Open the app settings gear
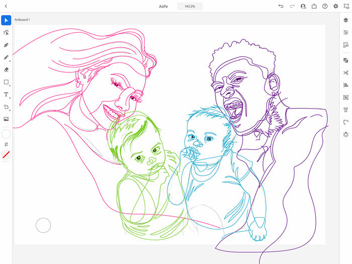This screenshot has height=264, width=352. coord(335,6)
